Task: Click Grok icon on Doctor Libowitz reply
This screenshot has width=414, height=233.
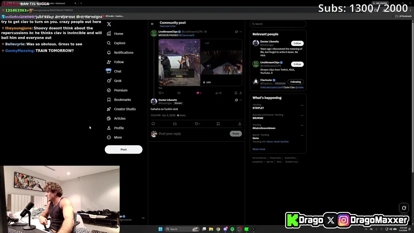Action: click(236, 100)
